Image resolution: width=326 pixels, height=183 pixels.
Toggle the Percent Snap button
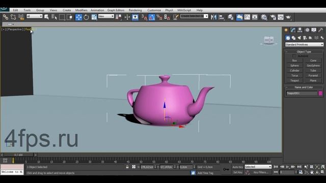coord(159,17)
